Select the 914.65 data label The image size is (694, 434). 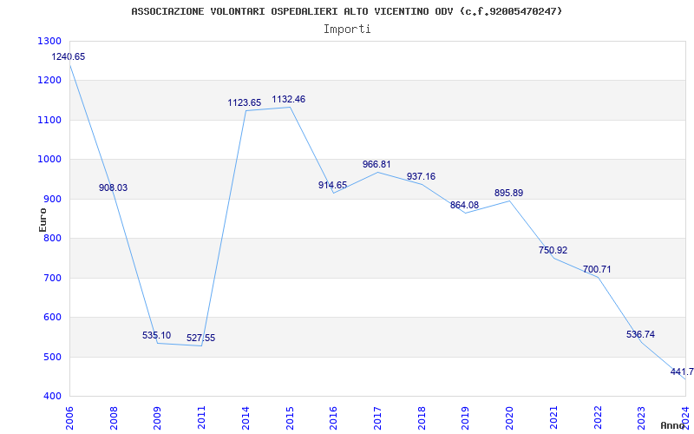(332, 185)
